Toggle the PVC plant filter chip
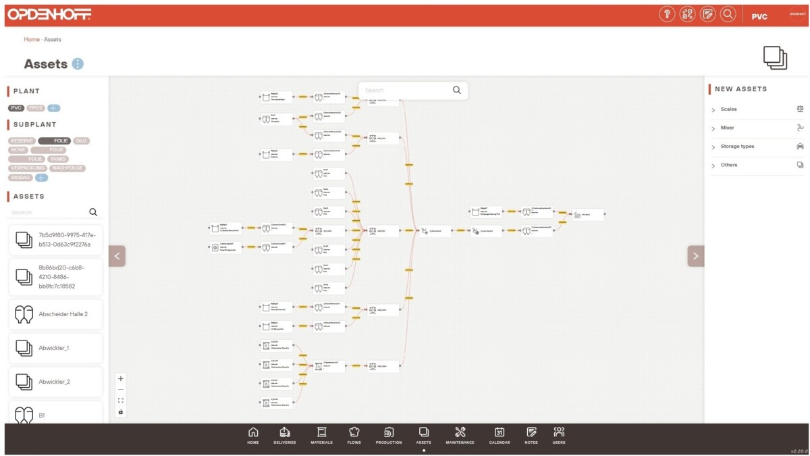 [17, 108]
